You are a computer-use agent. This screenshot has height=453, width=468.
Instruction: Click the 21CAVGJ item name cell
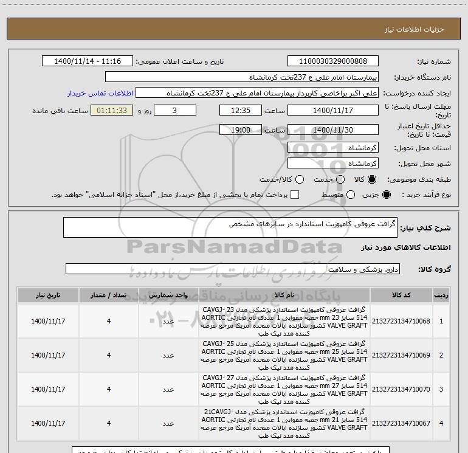click(x=284, y=423)
